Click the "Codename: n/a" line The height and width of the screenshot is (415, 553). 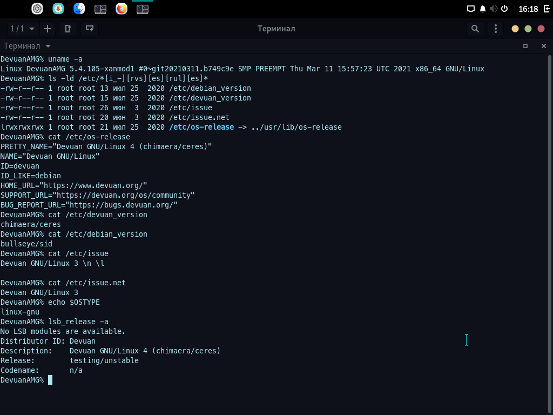pyautogui.click(x=41, y=370)
